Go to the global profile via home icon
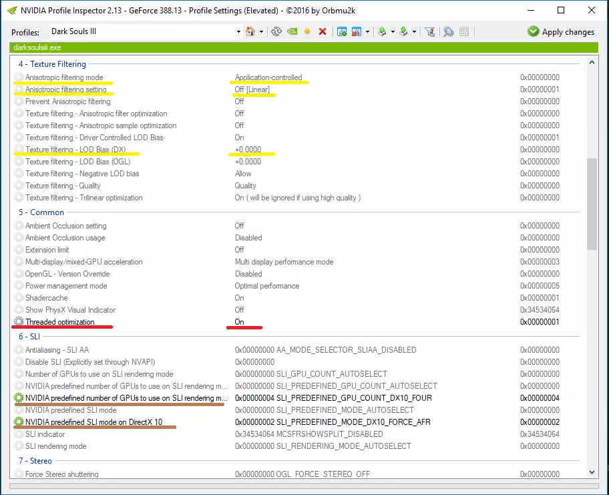Image resolution: width=609 pixels, height=495 pixels. pos(250,31)
